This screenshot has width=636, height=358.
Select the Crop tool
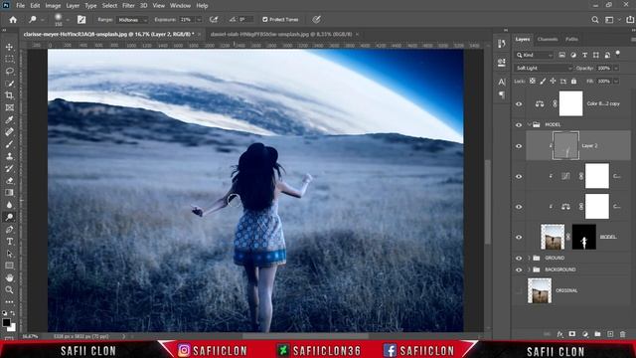click(x=9, y=95)
